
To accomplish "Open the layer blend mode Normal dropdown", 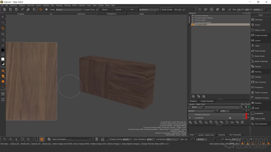I will (x=201, y=111).
